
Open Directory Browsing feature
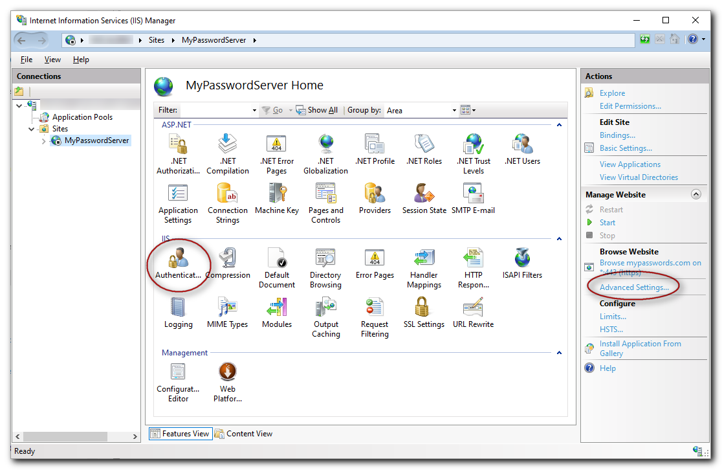325,268
